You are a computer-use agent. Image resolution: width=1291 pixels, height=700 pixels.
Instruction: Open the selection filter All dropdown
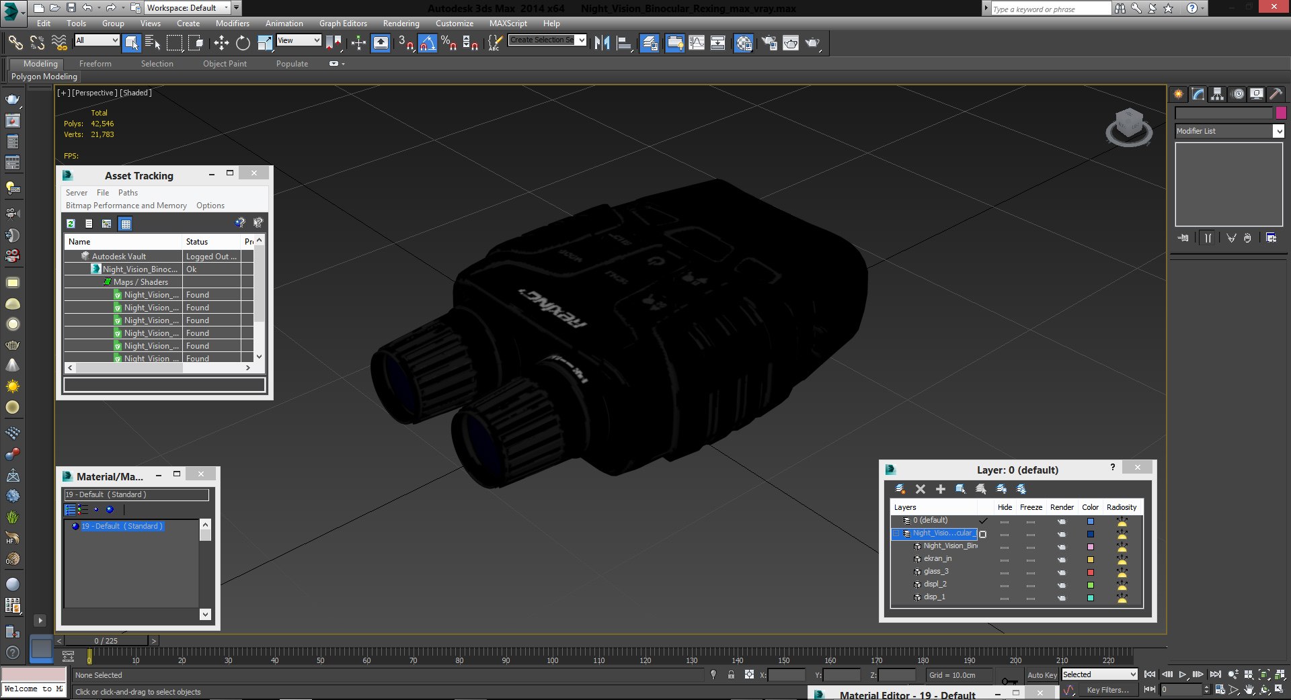tap(97, 40)
